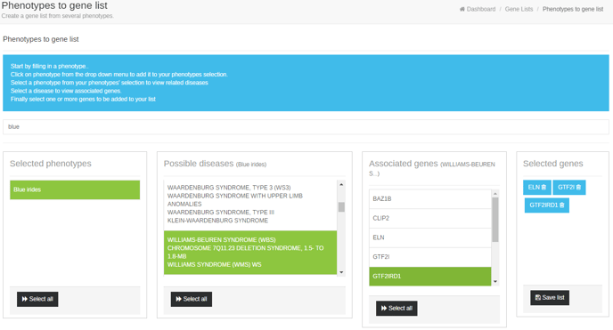Select the BAZ1B gene
This screenshot has width=613, height=330.
point(430,199)
